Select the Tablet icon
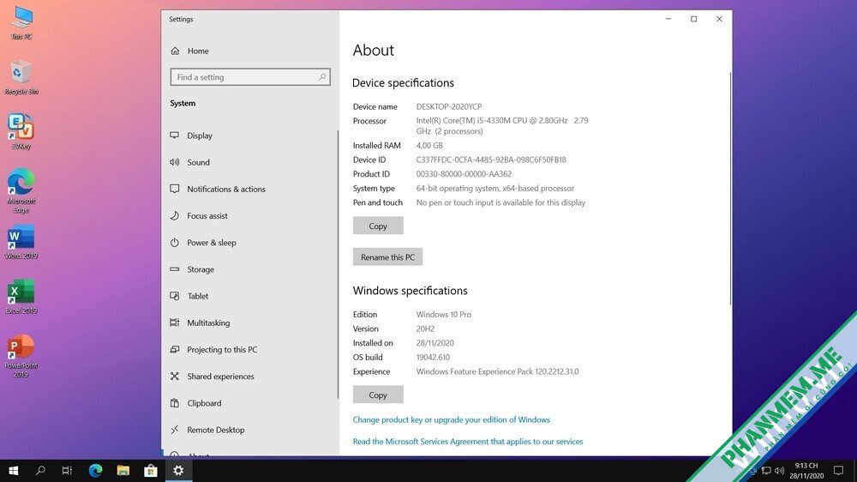 point(175,296)
